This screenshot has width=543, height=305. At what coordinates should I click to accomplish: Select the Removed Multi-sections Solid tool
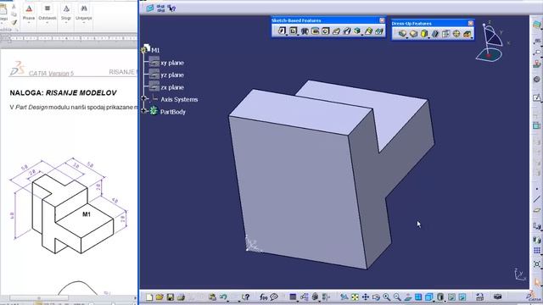coord(379,31)
